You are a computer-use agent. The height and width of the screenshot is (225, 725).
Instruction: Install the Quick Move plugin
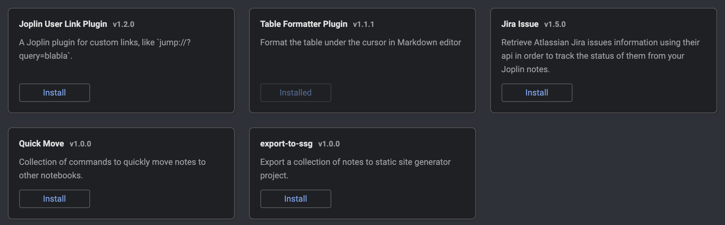tap(54, 199)
